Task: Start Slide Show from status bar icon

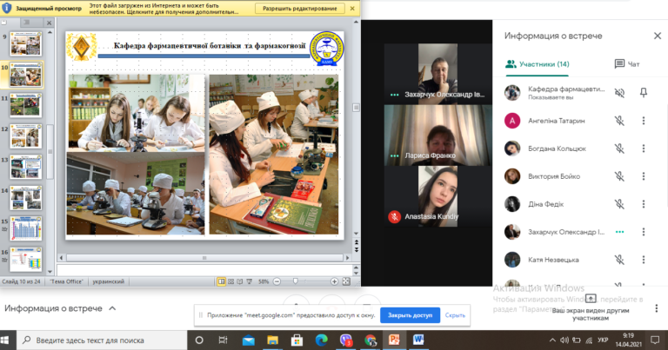Action: (x=250, y=281)
